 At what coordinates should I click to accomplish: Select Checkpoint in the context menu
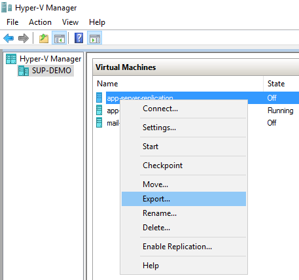pyautogui.click(x=184, y=166)
